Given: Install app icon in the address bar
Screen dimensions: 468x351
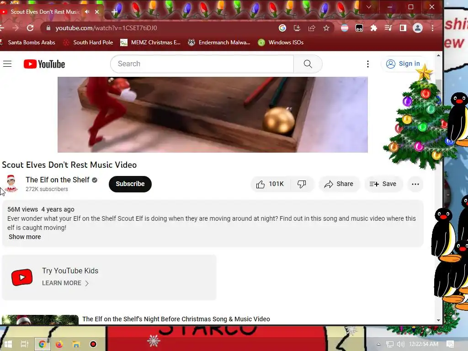Looking at the screenshot, I should pos(297,28).
